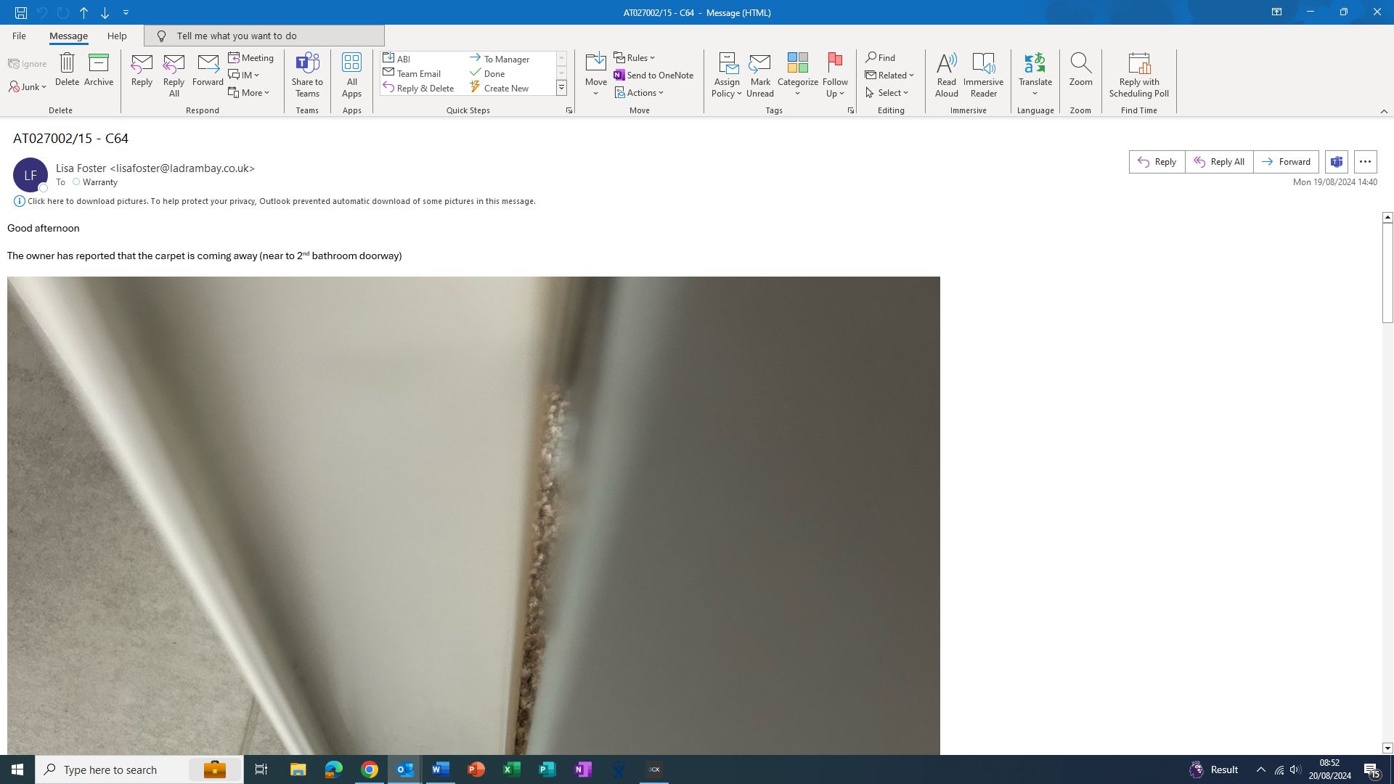
Task: Open the Read Aloud tool
Action: click(x=946, y=74)
